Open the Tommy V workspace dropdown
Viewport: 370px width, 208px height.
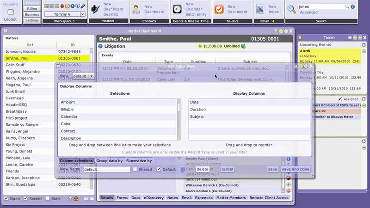pyautogui.click(x=82, y=14)
